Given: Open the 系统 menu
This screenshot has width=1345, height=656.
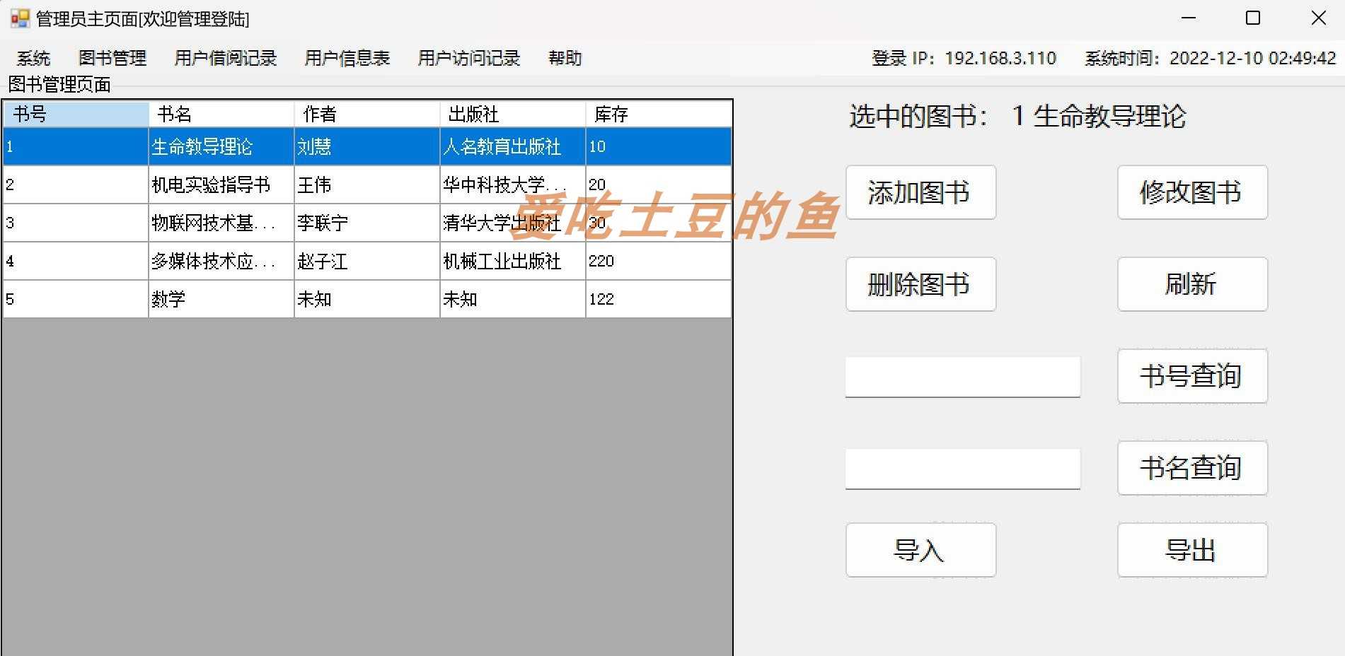Looking at the screenshot, I should [x=33, y=58].
